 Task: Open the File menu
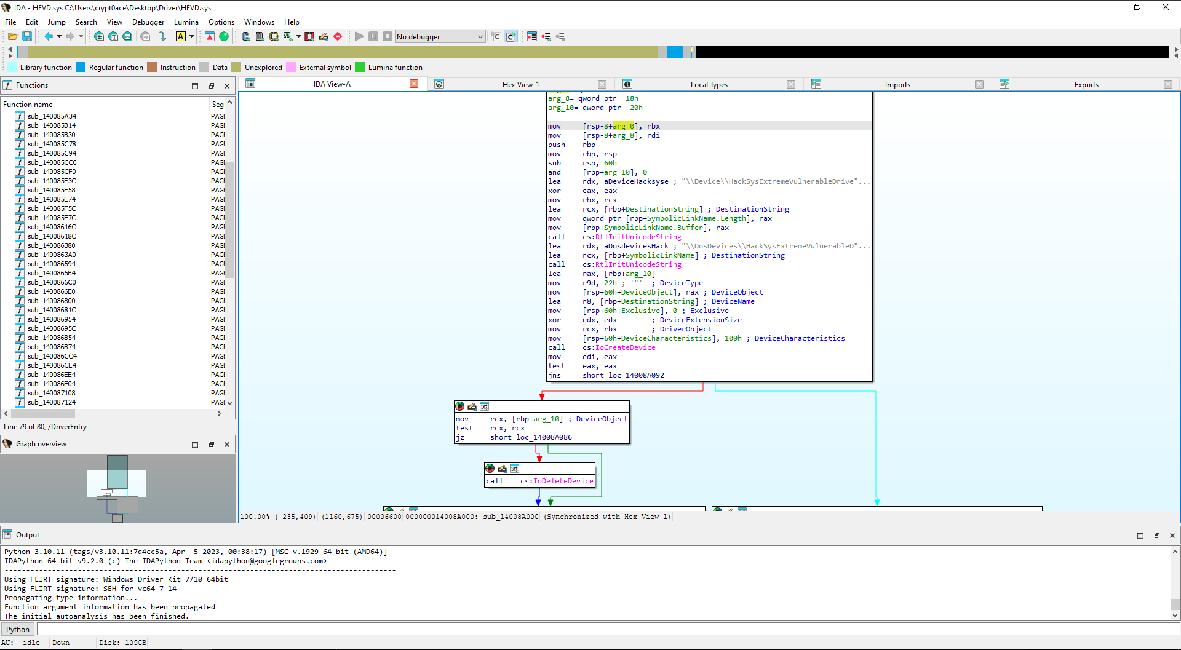coord(10,22)
